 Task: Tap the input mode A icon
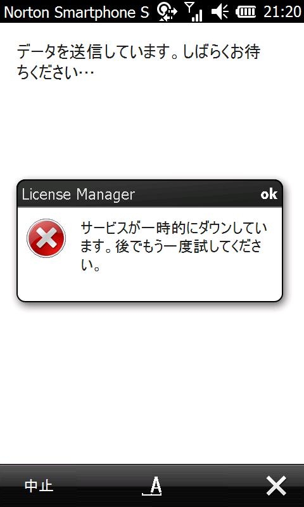[x=152, y=485]
